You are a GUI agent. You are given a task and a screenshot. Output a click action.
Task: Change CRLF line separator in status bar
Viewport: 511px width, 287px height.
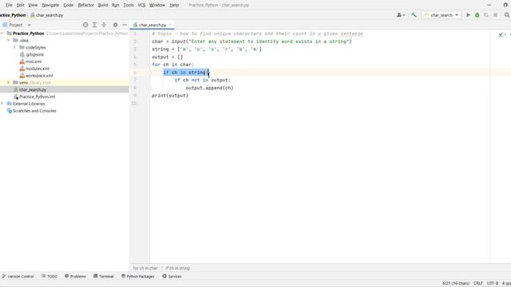478,284
